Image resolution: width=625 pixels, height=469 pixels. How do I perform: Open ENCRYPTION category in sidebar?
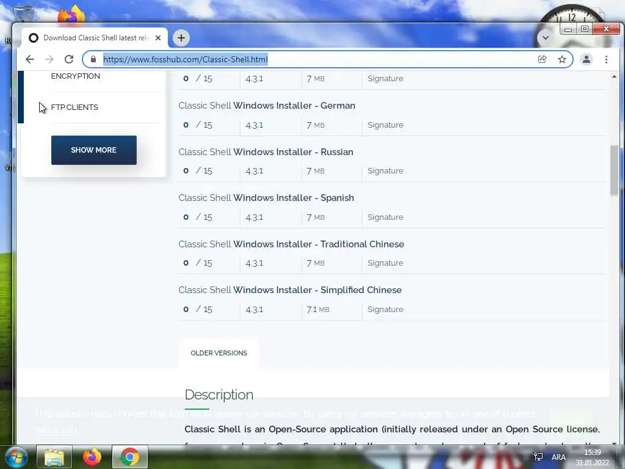point(75,76)
